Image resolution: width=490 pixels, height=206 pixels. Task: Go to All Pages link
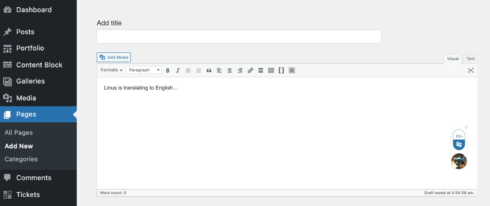click(x=19, y=133)
